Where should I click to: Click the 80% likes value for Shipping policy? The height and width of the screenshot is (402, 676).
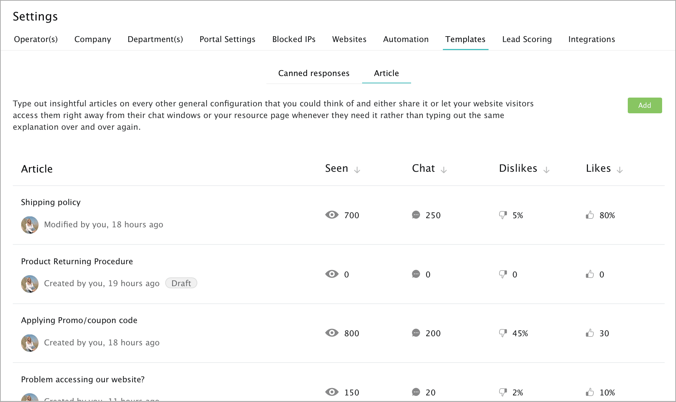pos(607,215)
